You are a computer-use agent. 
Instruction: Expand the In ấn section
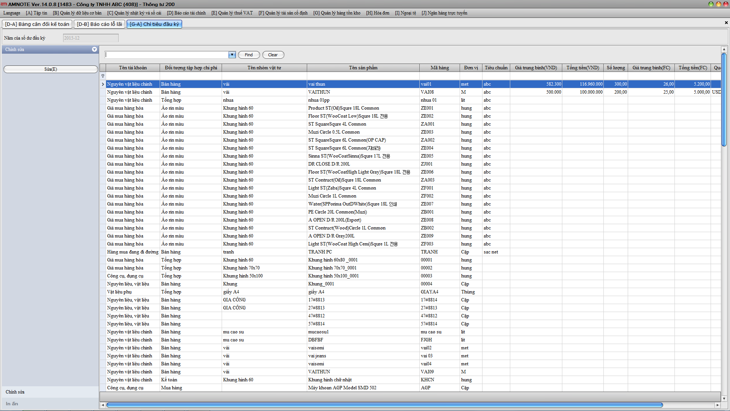12,404
